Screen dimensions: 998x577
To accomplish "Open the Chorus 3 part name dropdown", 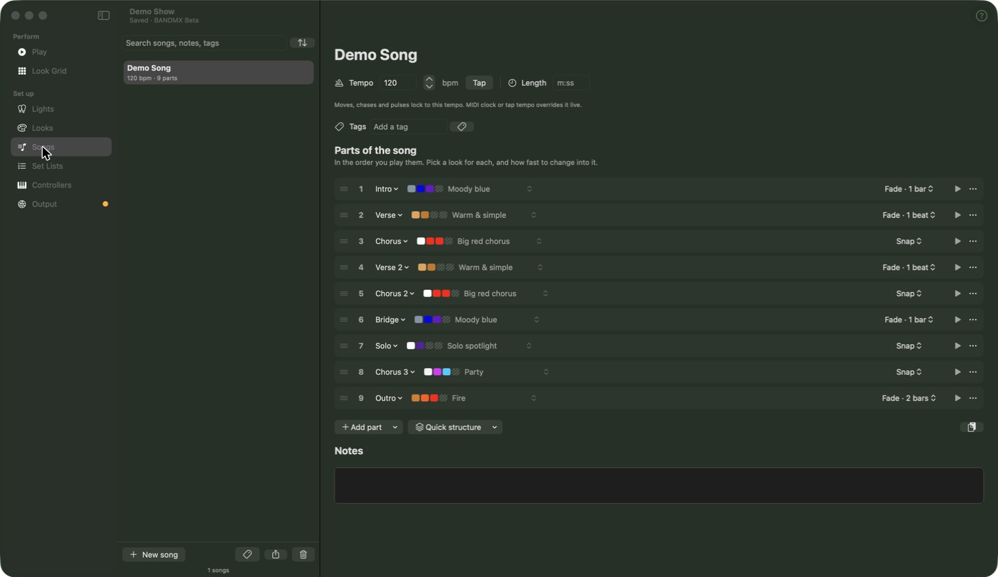I will tap(395, 372).
